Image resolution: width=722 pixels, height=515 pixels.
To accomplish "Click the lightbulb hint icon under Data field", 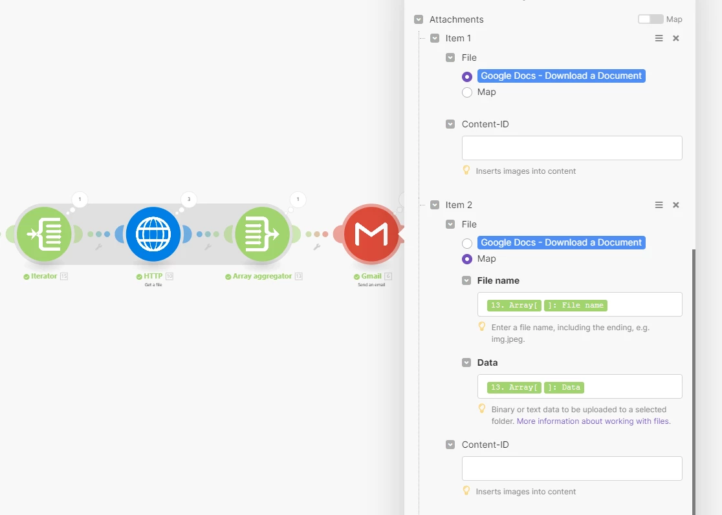I will (x=482, y=408).
